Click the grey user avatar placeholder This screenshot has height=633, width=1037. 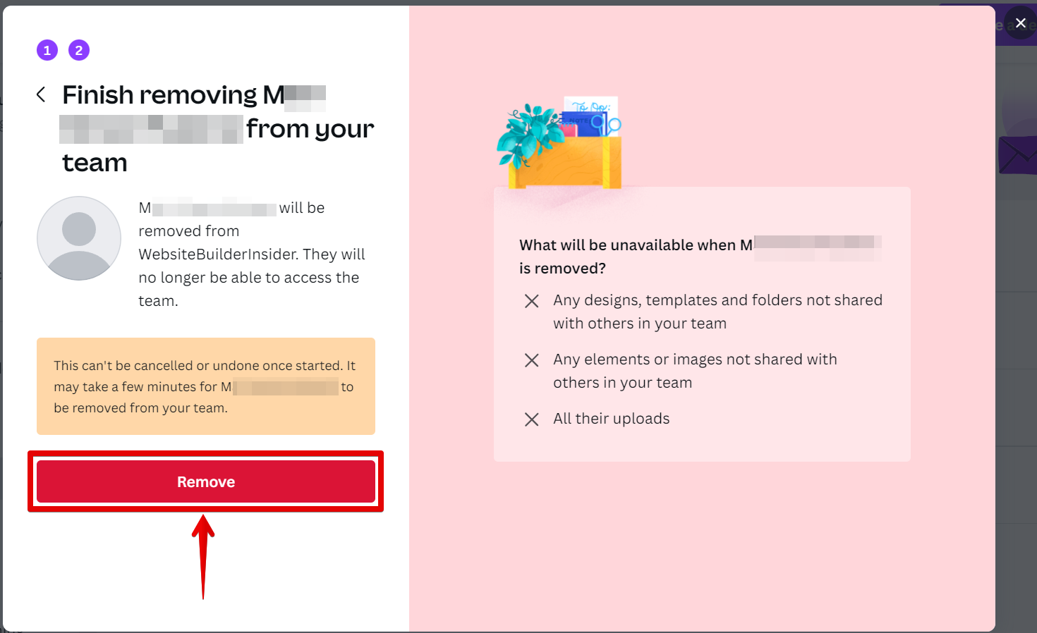[79, 238]
